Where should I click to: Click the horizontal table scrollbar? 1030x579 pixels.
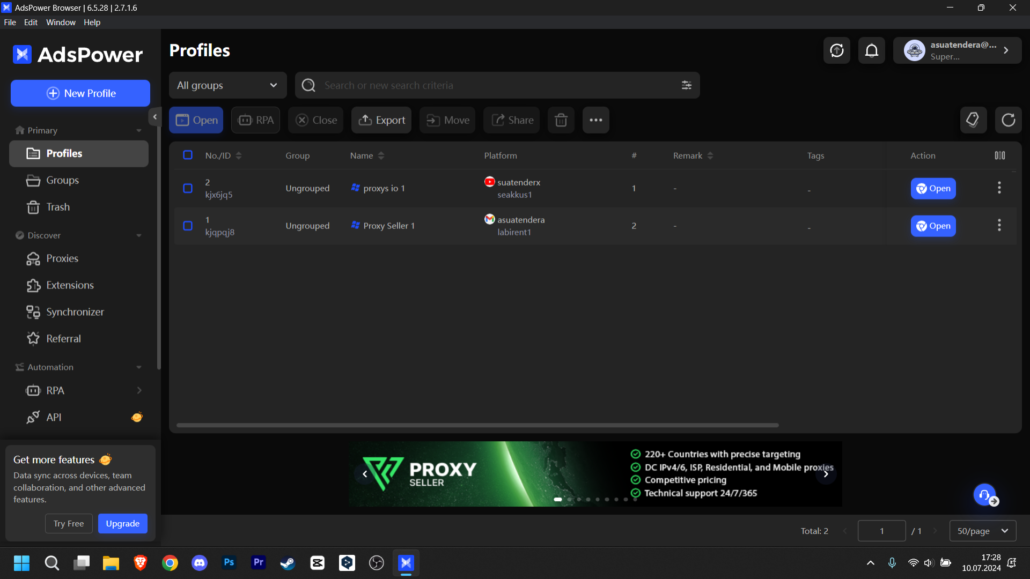pyautogui.click(x=477, y=425)
